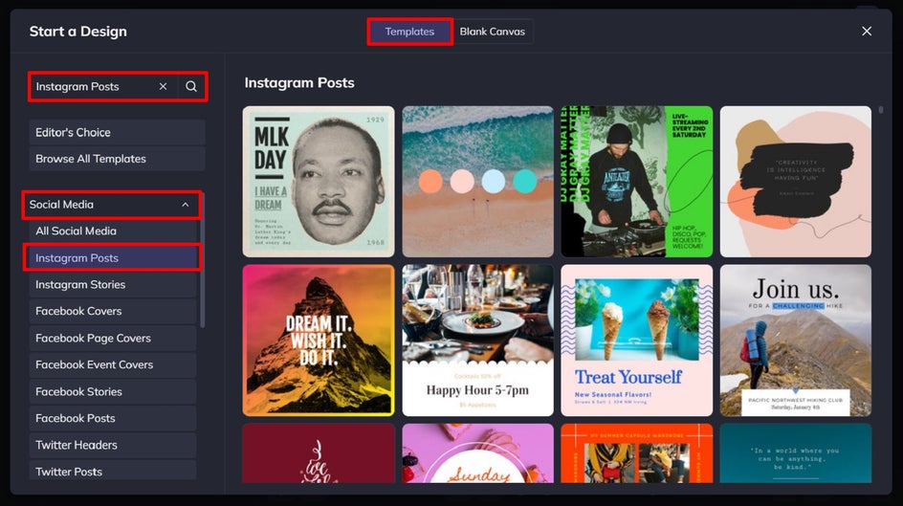Click the search magnifier icon
903x506 pixels.
[191, 86]
